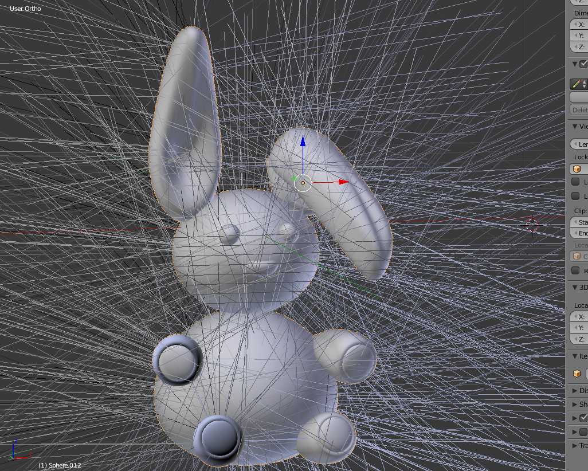588x471 pixels.
Task: Click the red-white 3D cursor crosshair
Action: point(532,225)
